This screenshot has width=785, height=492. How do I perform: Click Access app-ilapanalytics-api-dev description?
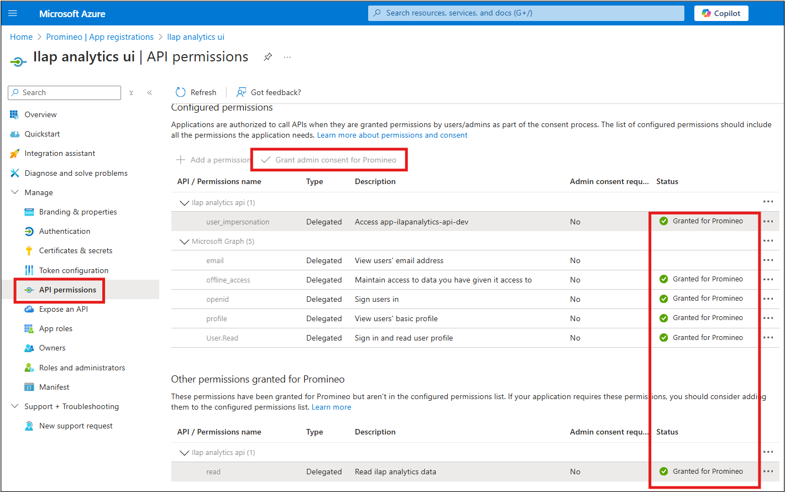tap(412, 222)
